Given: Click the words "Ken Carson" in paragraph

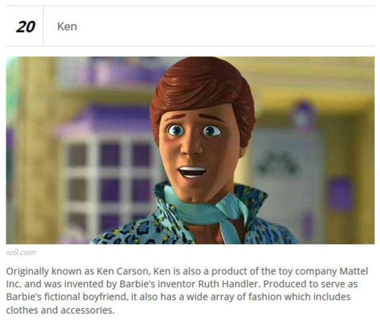Looking at the screenshot, I should tap(123, 271).
